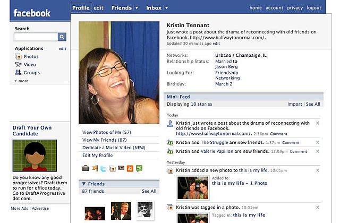Screen dimensions: 340x223
Task: Comment on the Valerie Papillon friendship story
Action: click(x=299, y=151)
